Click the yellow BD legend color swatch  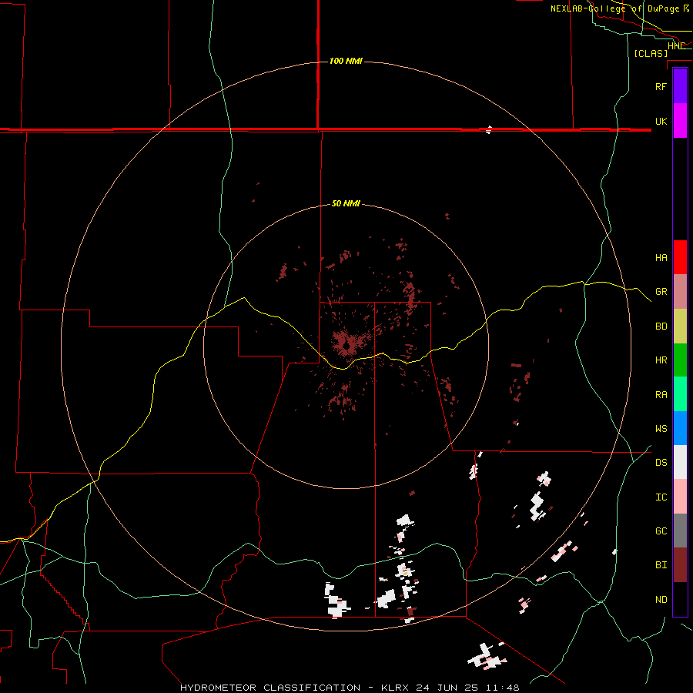[x=680, y=326]
